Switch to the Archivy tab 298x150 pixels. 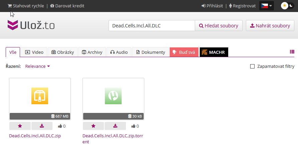[92, 52]
